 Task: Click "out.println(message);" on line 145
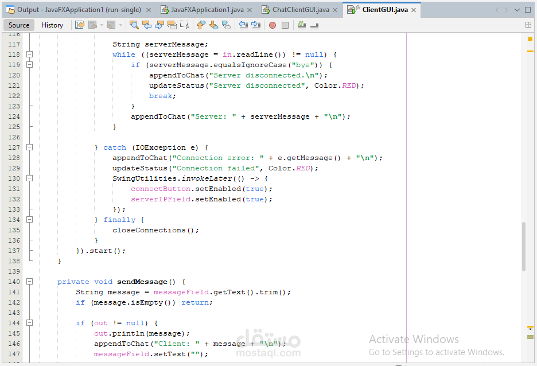(142, 333)
